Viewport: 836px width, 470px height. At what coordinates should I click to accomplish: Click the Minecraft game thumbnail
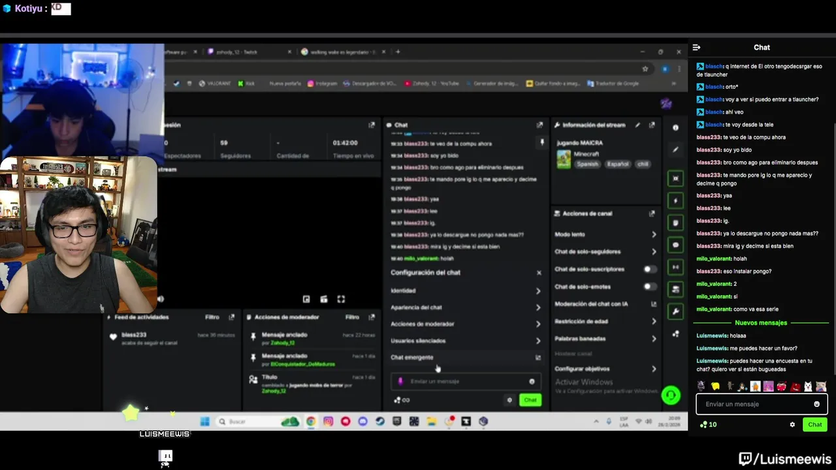[563, 159]
